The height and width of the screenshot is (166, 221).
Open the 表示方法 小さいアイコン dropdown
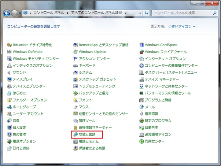pos(182,26)
